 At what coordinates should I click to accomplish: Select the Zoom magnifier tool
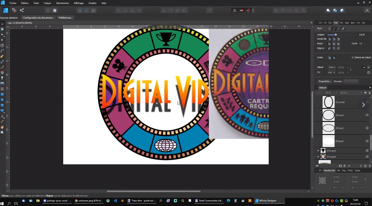(x=2, y=133)
